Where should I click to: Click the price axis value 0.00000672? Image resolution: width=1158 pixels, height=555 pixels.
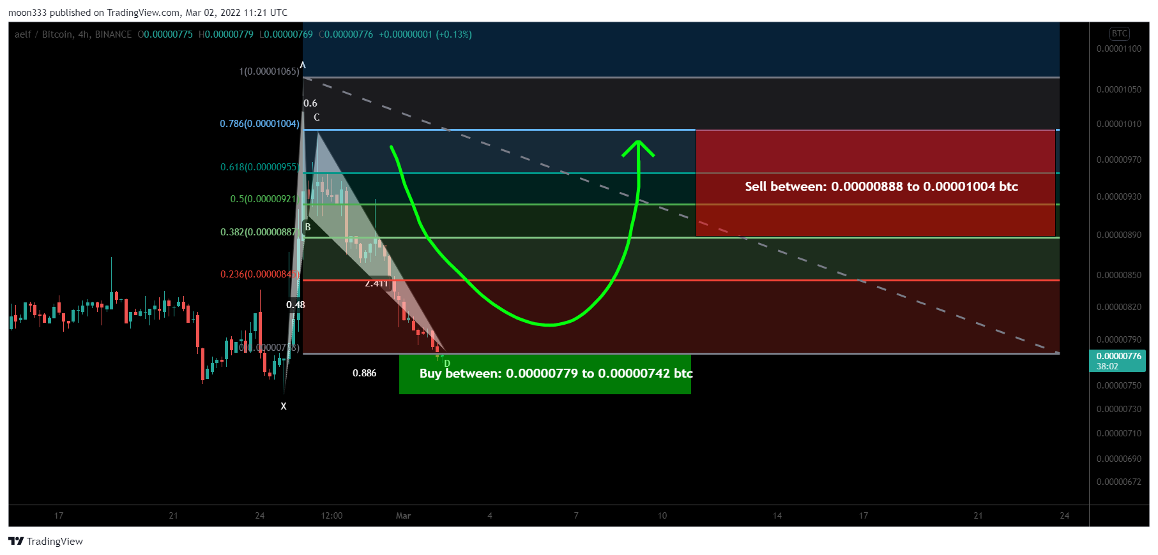pyautogui.click(x=1119, y=482)
